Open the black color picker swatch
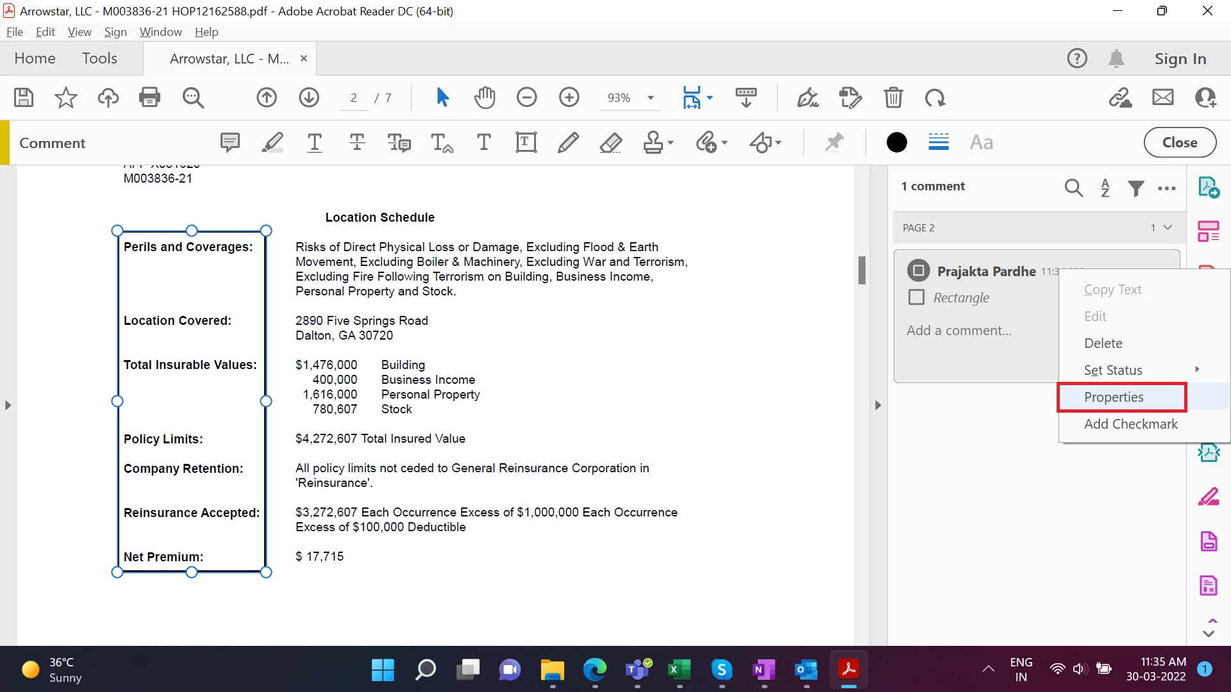This screenshot has height=692, width=1231. (896, 142)
